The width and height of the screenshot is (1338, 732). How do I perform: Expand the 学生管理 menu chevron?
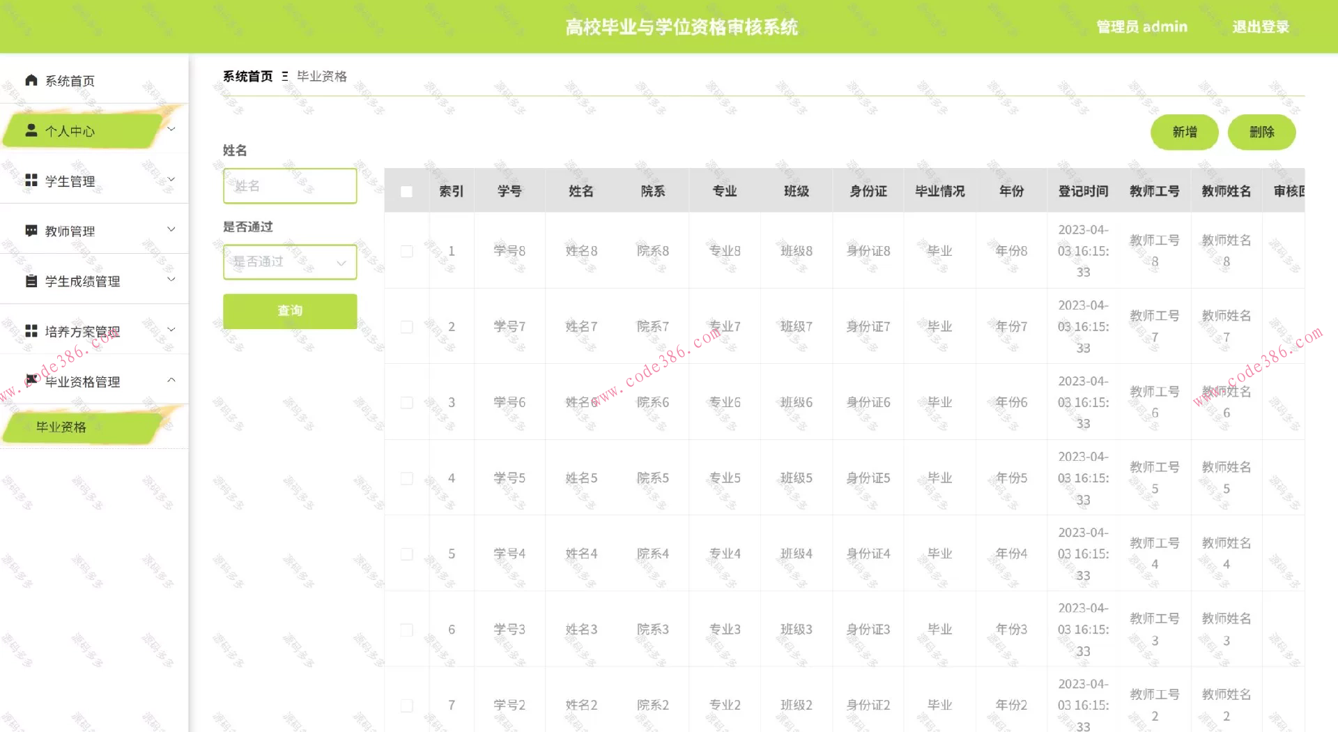coord(171,179)
